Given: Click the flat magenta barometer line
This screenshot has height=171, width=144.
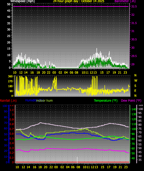Looking at the screenshot, I should pyautogui.click(x=71, y=6).
